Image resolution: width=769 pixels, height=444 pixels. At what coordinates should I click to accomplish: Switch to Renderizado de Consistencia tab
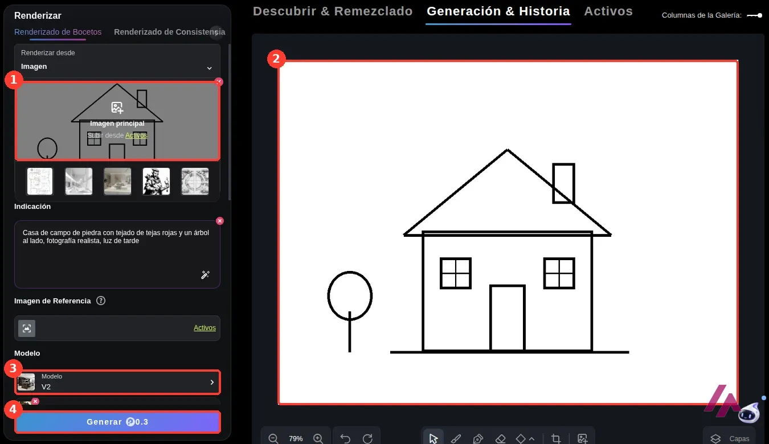tap(169, 32)
